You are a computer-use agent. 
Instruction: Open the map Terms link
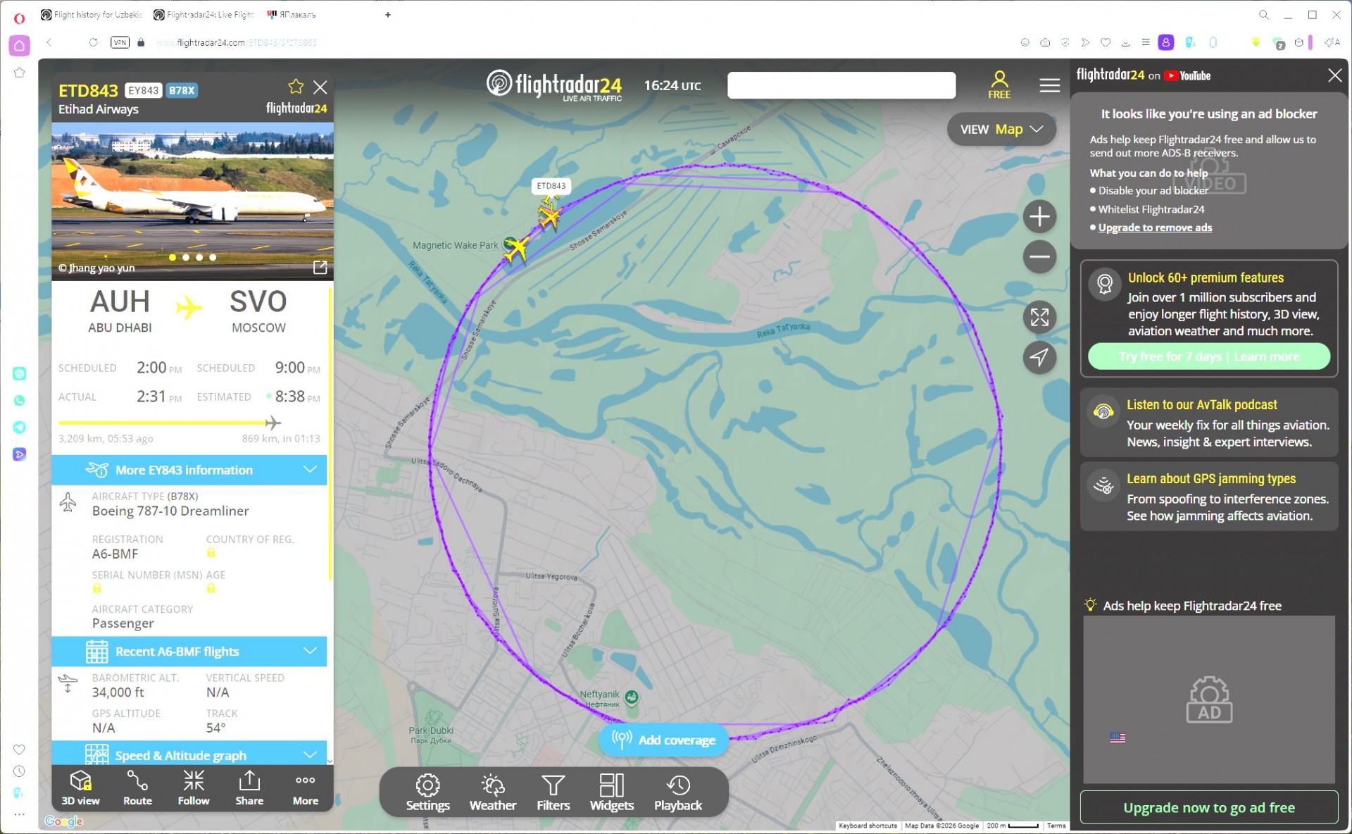pyautogui.click(x=1056, y=826)
